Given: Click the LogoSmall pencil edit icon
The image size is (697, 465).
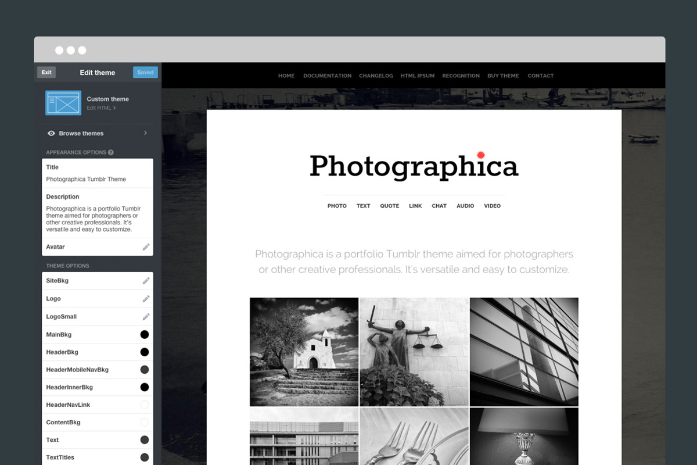Looking at the screenshot, I should [x=146, y=317].
